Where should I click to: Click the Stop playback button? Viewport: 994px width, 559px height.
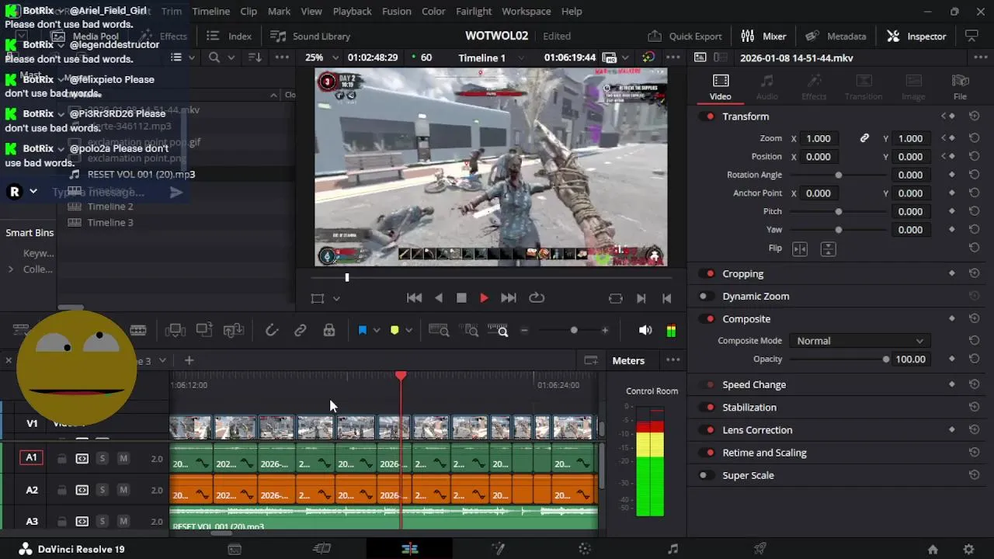click(x=461, y=298)
